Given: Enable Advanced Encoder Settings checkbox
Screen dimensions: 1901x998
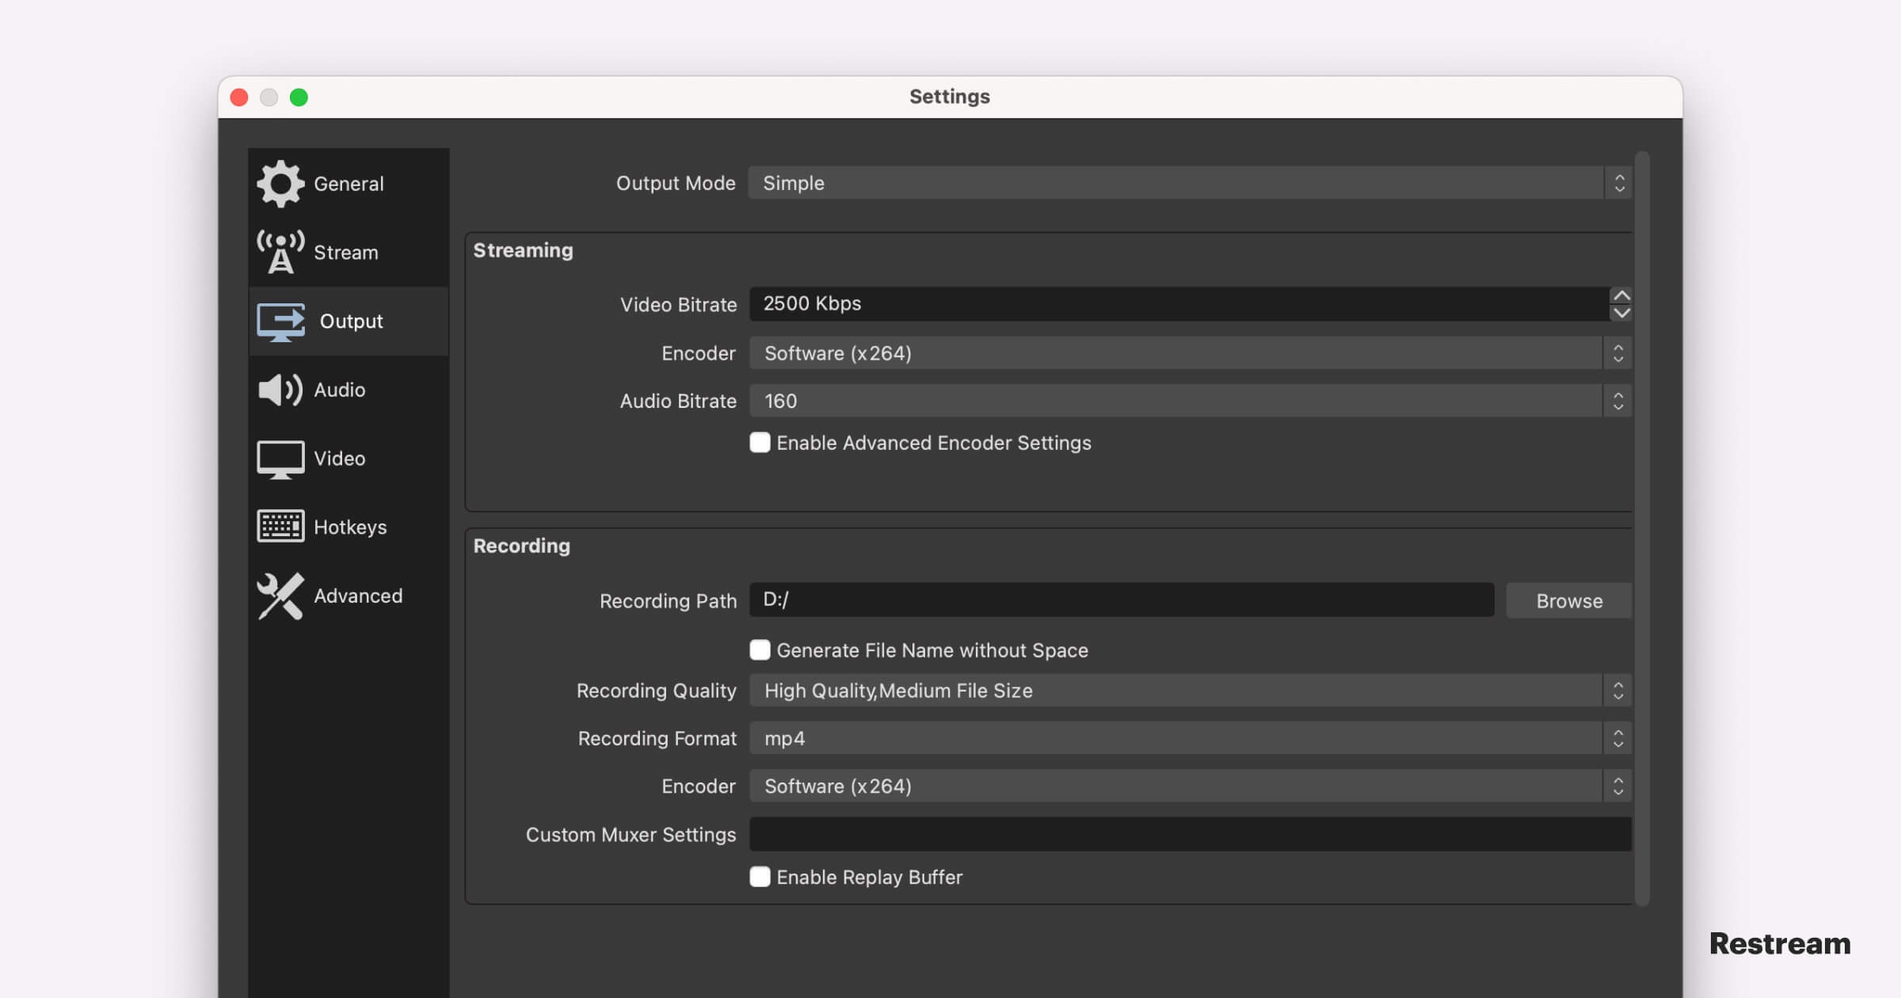Looking at the screenshot, I should pos(760,443).
